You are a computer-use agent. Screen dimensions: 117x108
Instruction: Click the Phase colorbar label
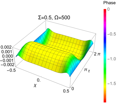click(109, 3)
